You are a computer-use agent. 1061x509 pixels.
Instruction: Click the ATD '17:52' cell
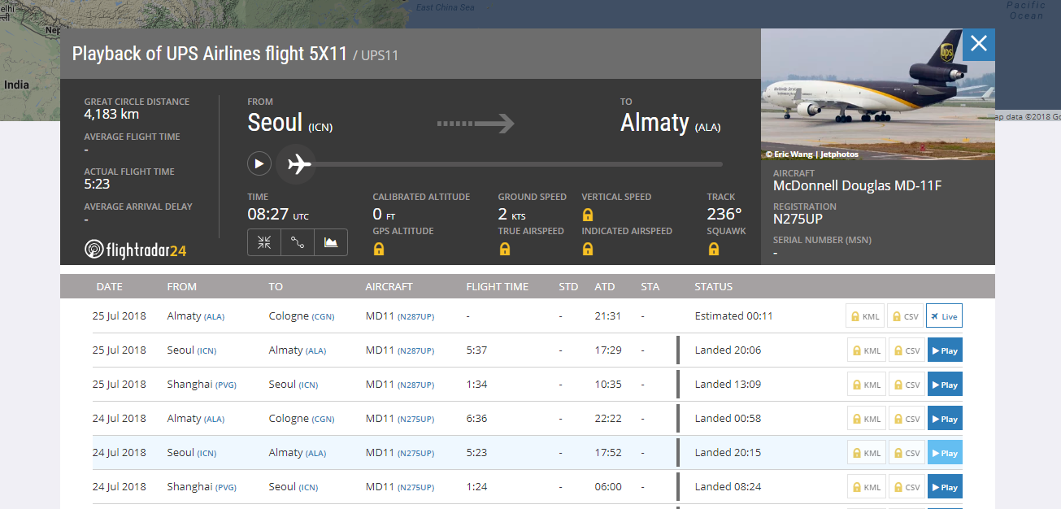point(608,453)
